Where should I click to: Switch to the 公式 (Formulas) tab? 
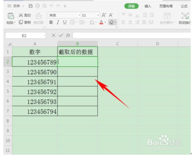[184, 6]
